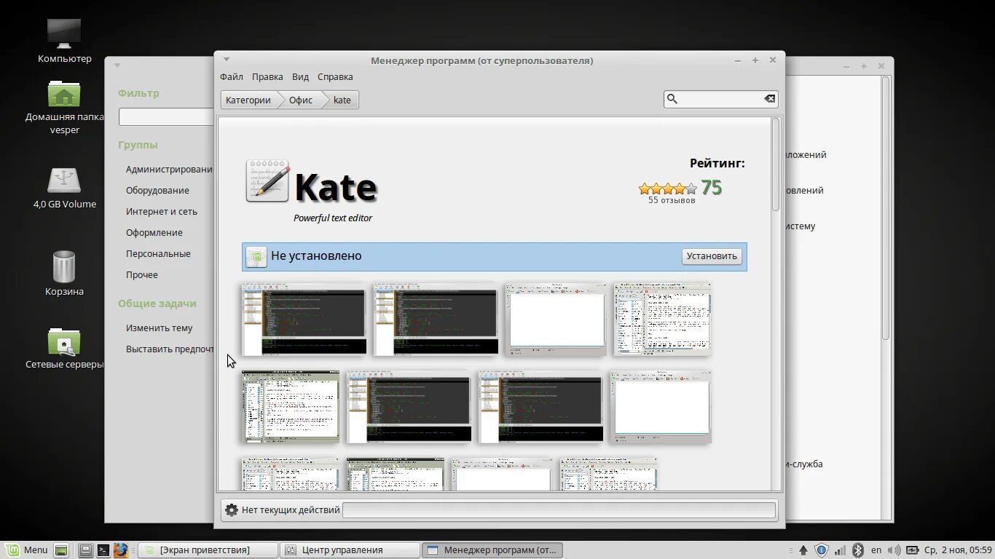
Task: Click the Фильтр input in the Control Center
Action: (x=167, y=117)
